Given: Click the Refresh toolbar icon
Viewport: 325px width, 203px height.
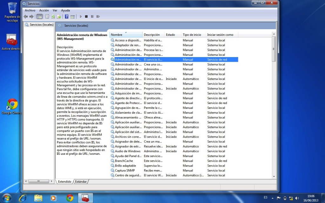Looking at the screenshot, I should [x=53, y=16].
